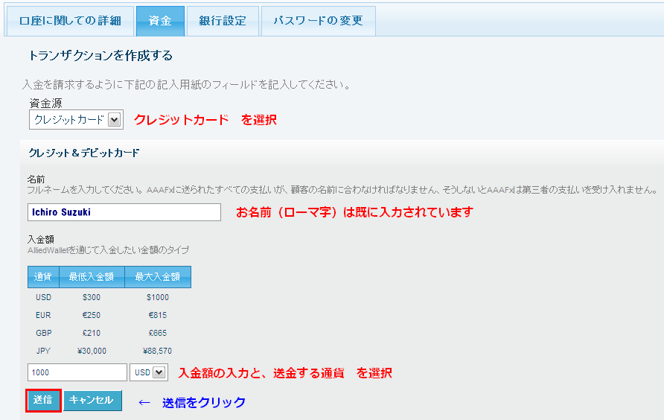664x420 pixels.
Task: Go to the パスワードの変更 tab
Action: [x=319, y=21]
